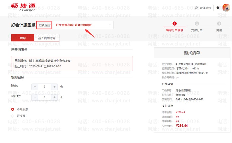Click the 应付金额 ¥286.44 total
The height and width of the screenshot is (143, 232).
pos(182,126)
